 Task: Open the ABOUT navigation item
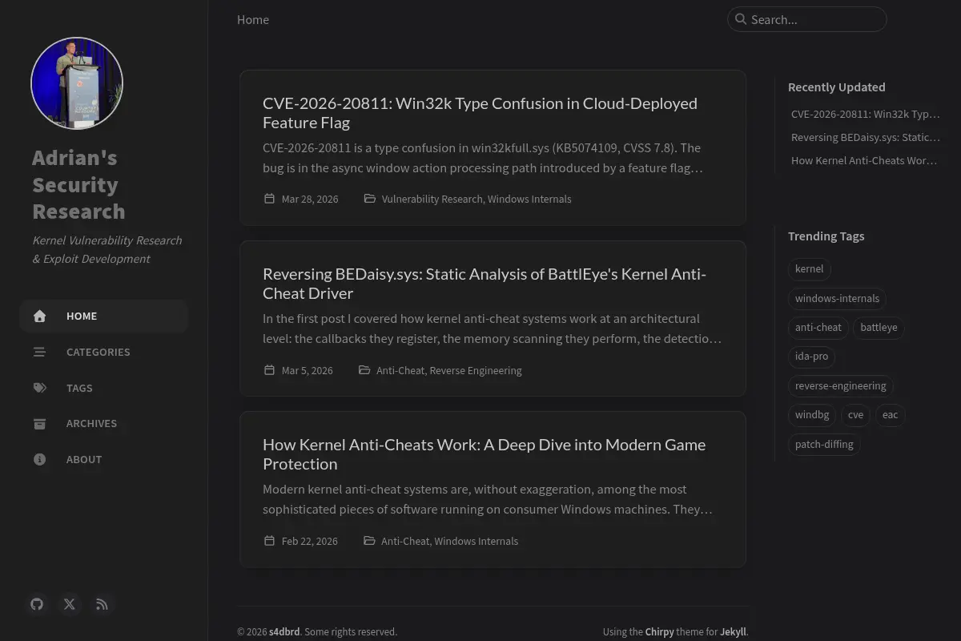104,459
